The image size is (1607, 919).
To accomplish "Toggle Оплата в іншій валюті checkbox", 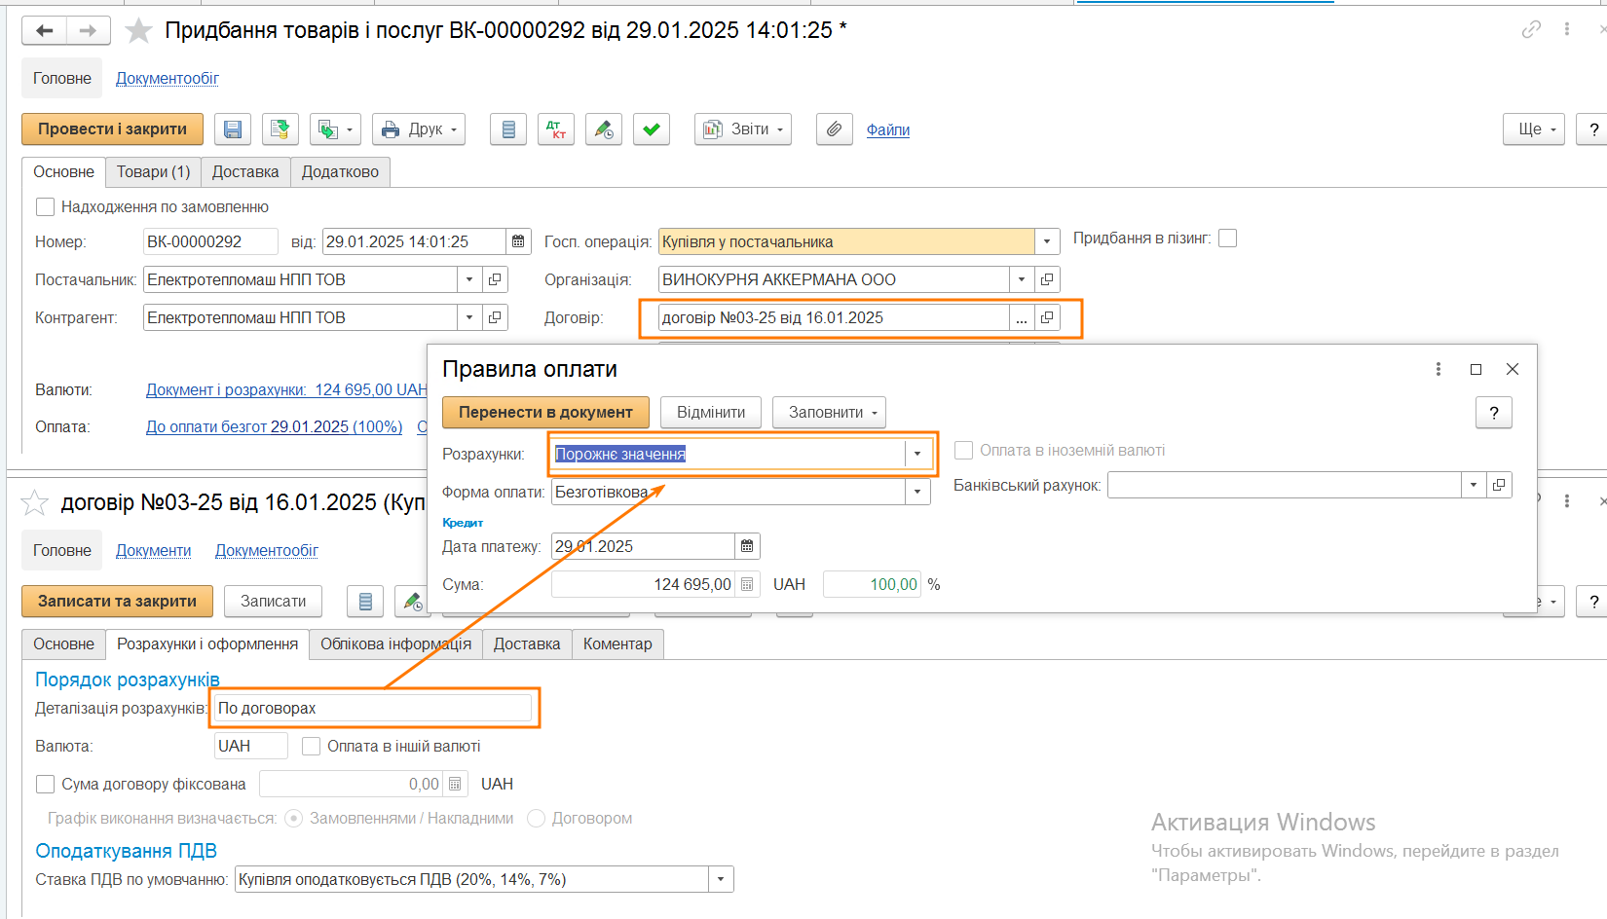I will 312,746.
